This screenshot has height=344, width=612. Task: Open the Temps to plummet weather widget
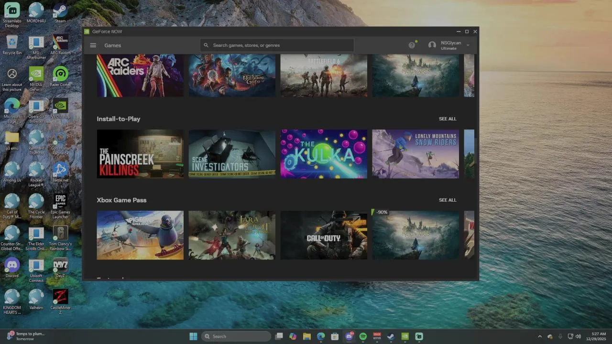pos(25,336)
